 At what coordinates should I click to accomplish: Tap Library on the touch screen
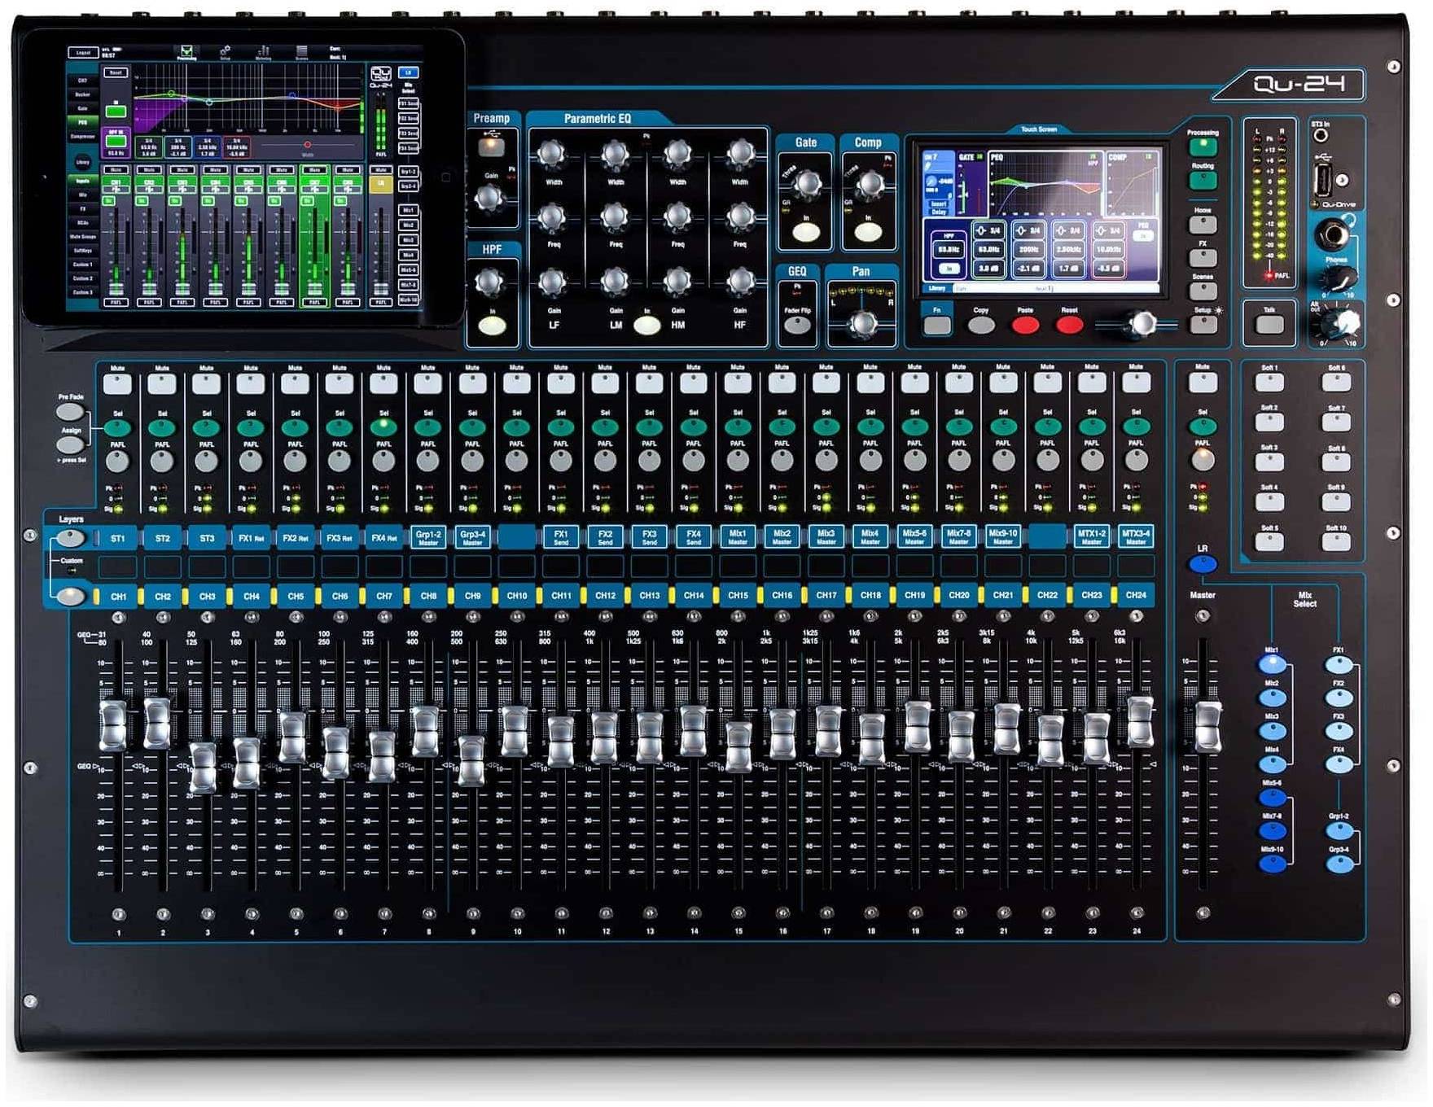coord(938,288)
